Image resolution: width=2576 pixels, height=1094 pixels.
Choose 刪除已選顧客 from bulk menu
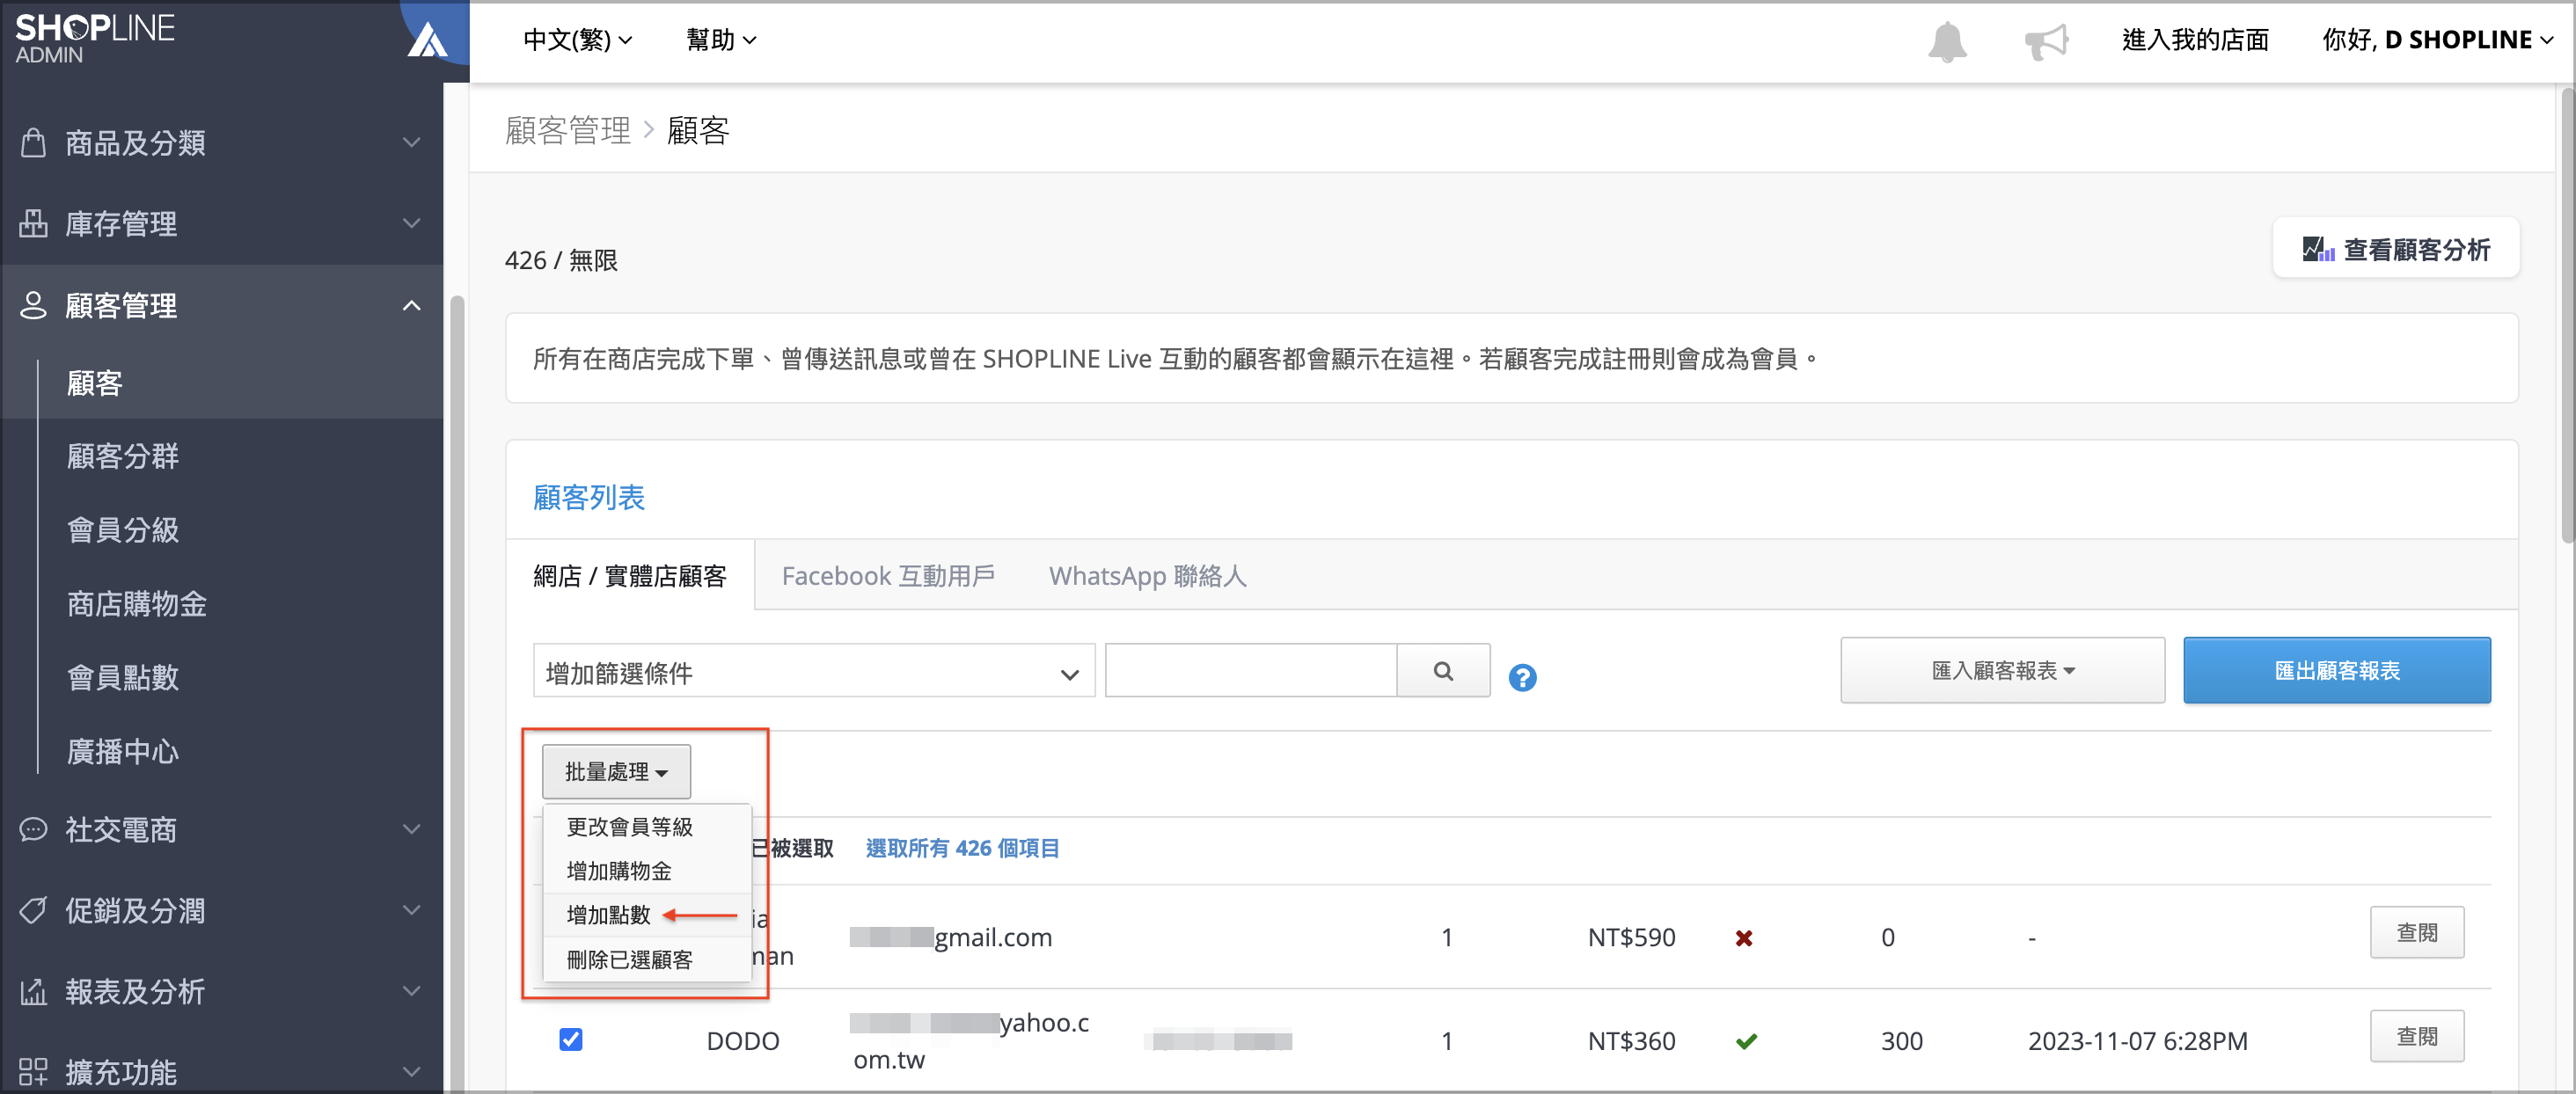646,960
